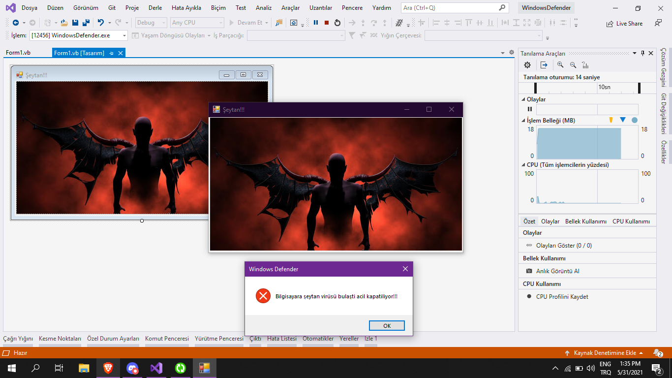Click Anlık Görüntü Al link
672x378 pixels.
click(x=558, y=271)
